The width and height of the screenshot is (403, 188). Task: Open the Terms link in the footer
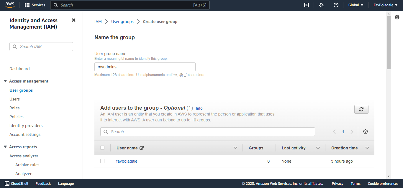coord(356,184)
